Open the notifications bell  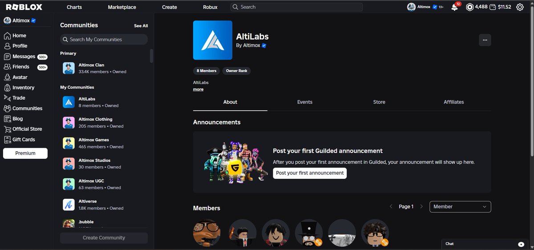pos(455,7)
